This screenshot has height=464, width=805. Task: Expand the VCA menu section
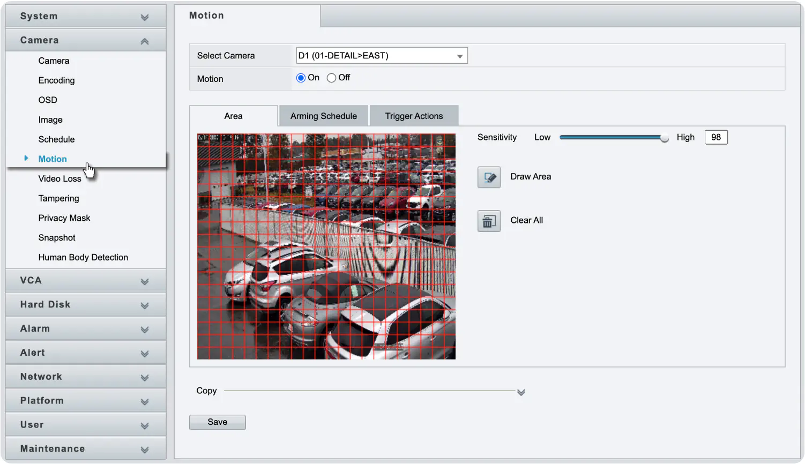[86, 281]
